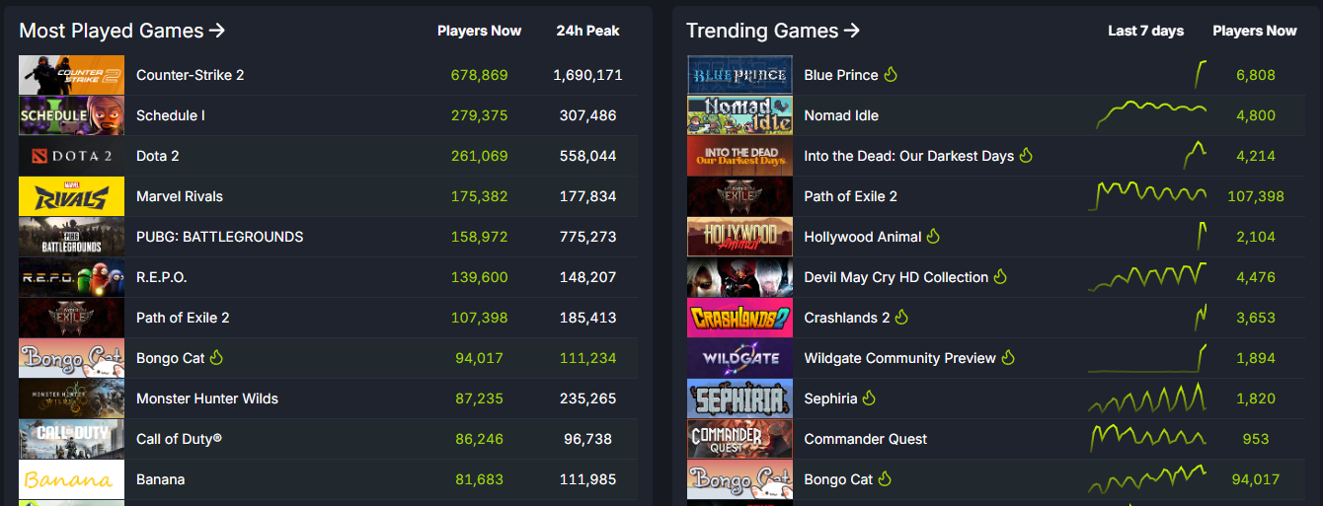
Task: Click the Commander Quest thumbnail
Action: [739, 439]
